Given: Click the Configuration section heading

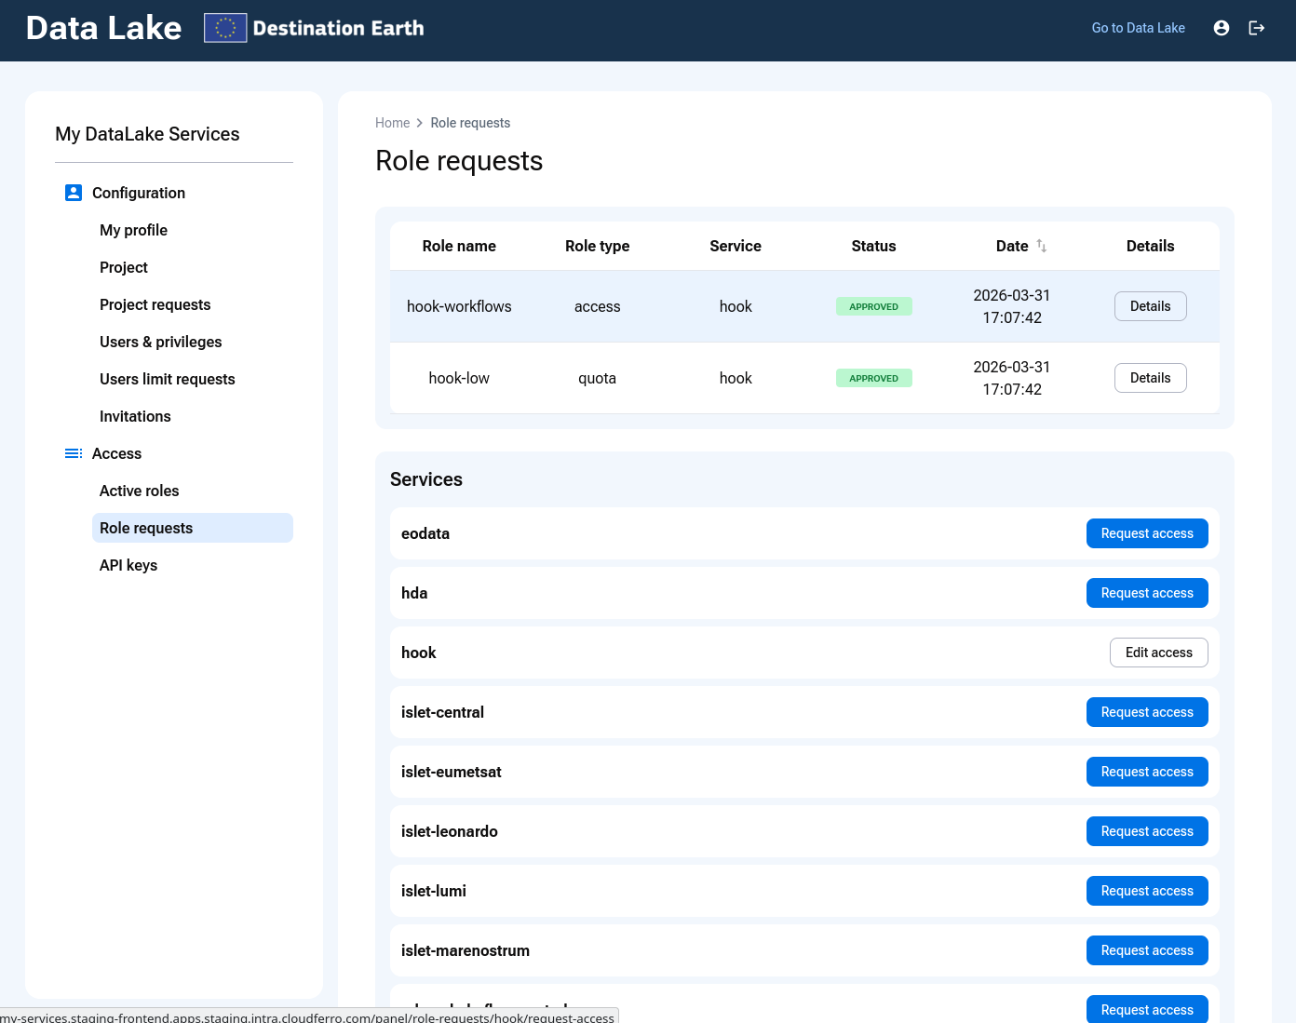Looking at the screenshot, I should click(139, 193).
